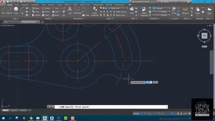Click the Erase tool icon
This screenshot has height=121, width=215.
tap(64, 8)
